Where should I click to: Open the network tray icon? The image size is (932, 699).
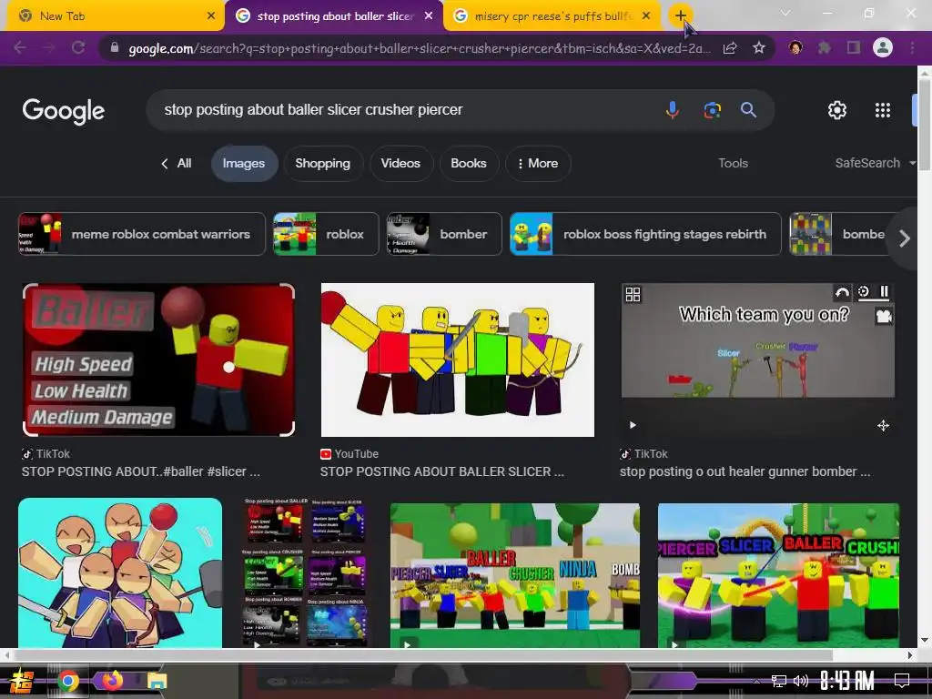point(778,681)
